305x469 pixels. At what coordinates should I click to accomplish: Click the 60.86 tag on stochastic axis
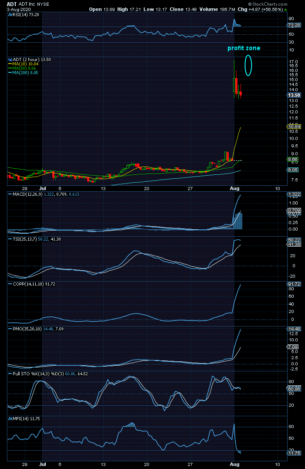[294, 389]
